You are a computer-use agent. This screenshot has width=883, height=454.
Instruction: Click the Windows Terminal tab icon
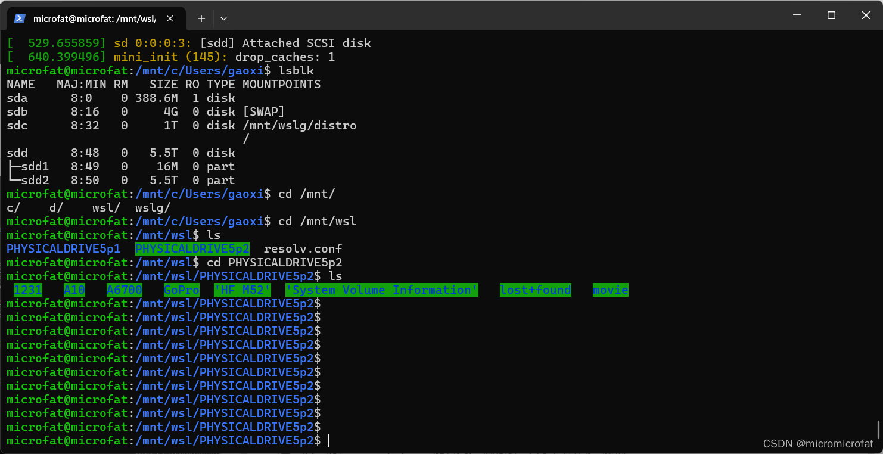(20, 18)
